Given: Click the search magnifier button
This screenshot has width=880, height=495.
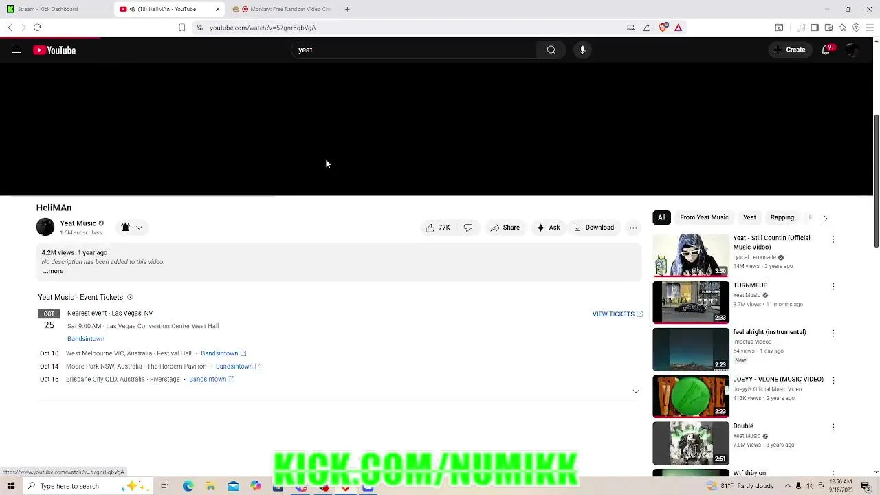Looking at the screenshot, I should (x=551, y=50).
